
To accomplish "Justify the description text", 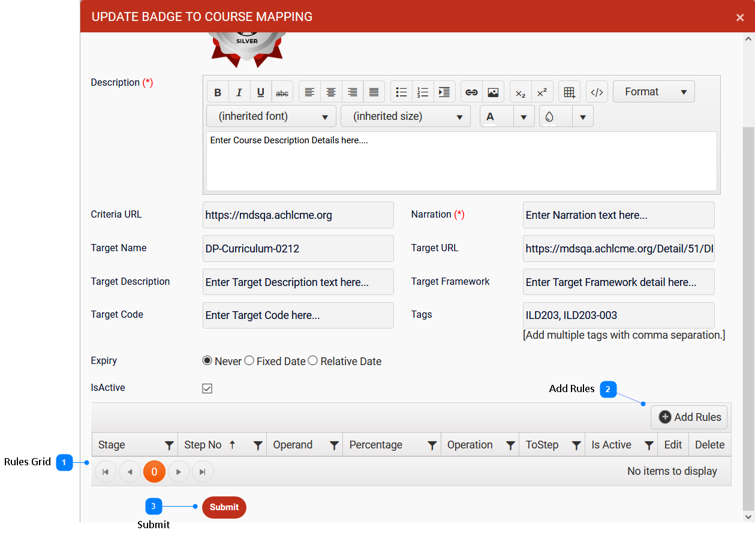I will click(374, 92).
